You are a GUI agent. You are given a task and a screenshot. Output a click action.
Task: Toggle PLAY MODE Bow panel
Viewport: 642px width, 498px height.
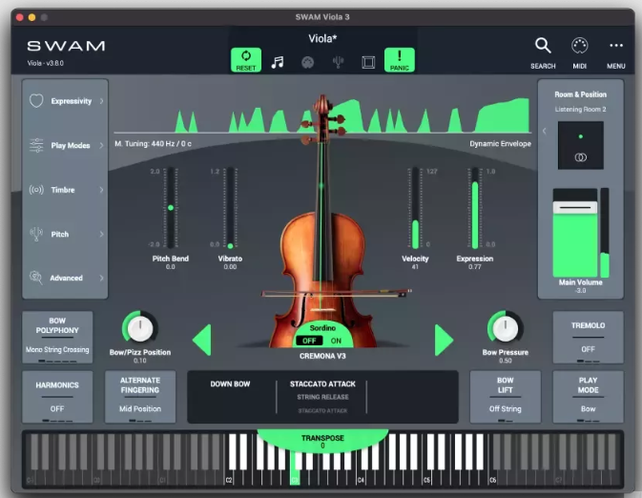(x=588, y=397)
